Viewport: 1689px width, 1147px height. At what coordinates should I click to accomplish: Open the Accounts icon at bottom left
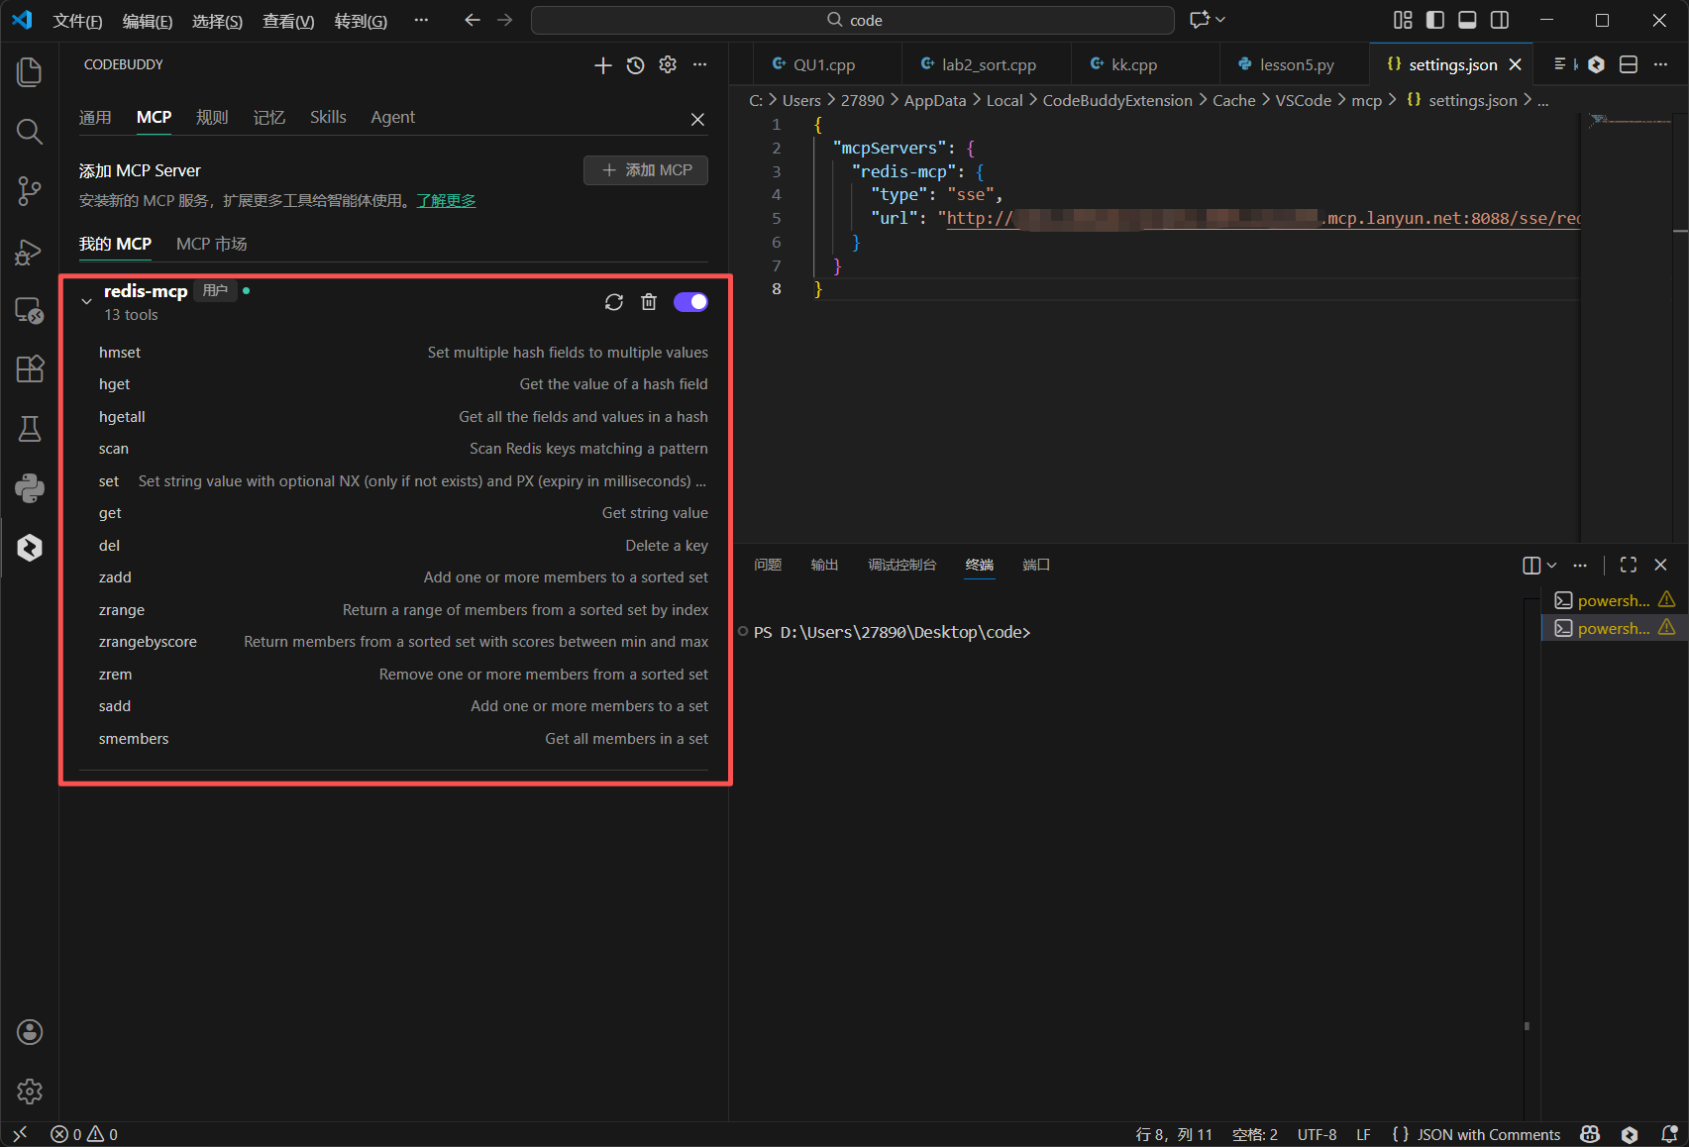coord(30,1032)
